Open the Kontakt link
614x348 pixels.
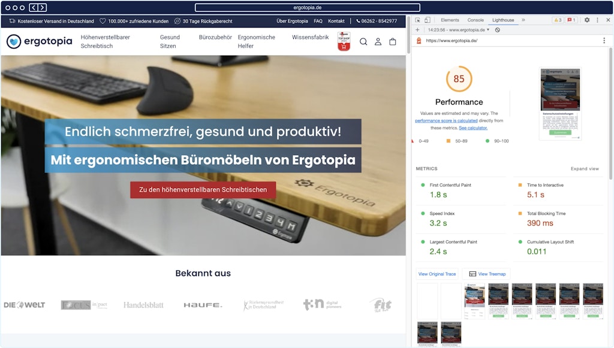pyautogui.click(x=336, y=21)
